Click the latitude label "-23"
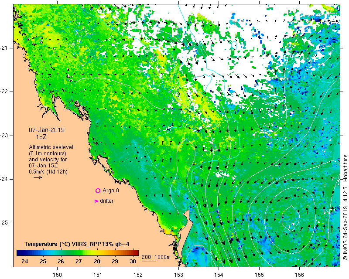This screenshot has width=349, height=279. point(4,136)
